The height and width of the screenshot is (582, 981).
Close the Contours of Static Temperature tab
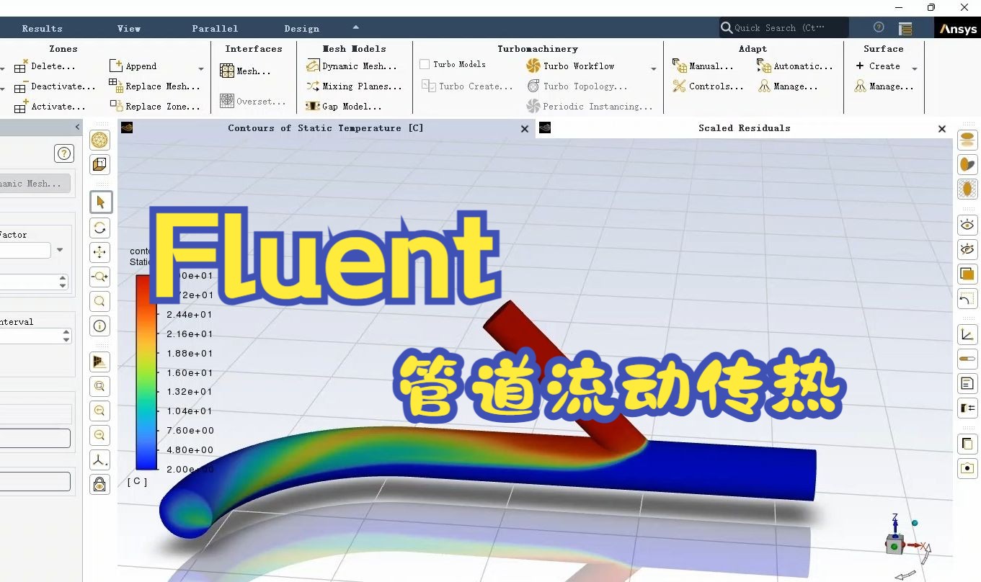click(x=525, y=129)
